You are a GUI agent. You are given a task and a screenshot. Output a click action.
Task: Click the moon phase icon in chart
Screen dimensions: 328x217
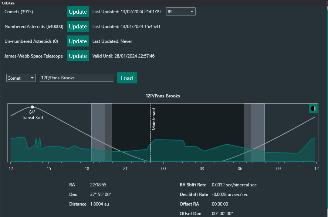pyautogui.click(x=313, y=108)
